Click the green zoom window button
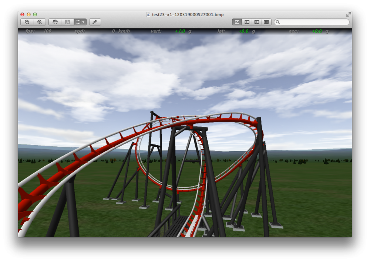The height and width of the screenshot is (262, 370). [x=35, y=14]
